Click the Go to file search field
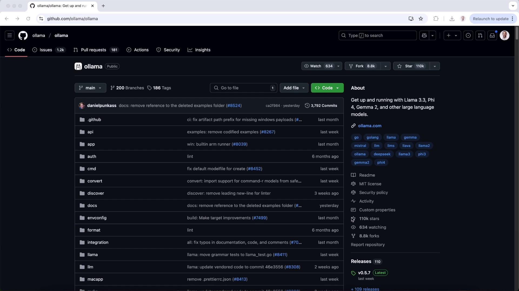 (243, 88)
